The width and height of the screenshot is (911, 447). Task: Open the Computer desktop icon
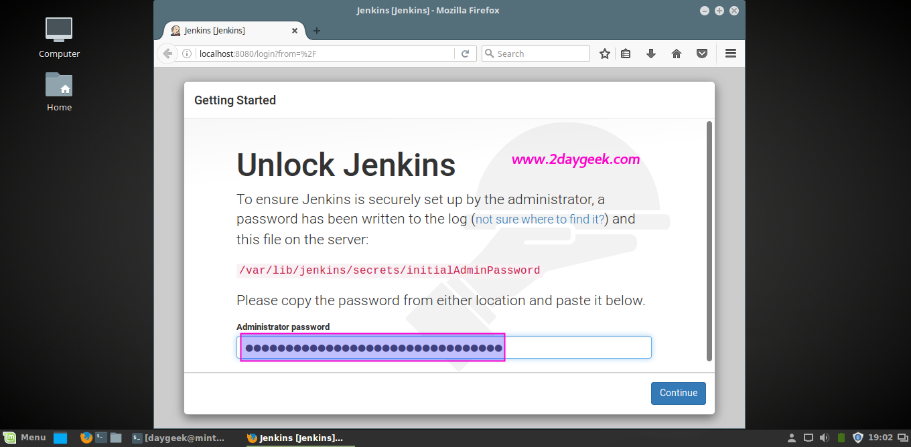pos(59,37)
